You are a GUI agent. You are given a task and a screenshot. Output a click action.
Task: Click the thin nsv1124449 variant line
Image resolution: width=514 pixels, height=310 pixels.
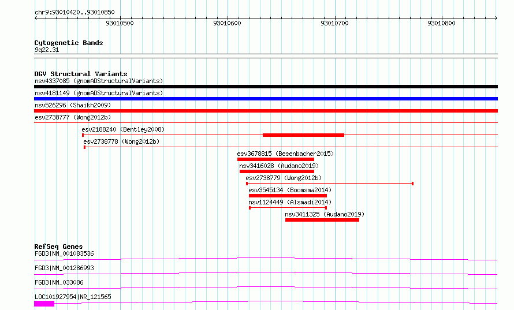click(288, 208)
